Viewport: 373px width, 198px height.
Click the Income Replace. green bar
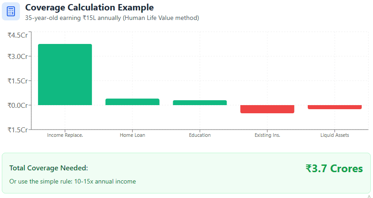tap(65, 74)
